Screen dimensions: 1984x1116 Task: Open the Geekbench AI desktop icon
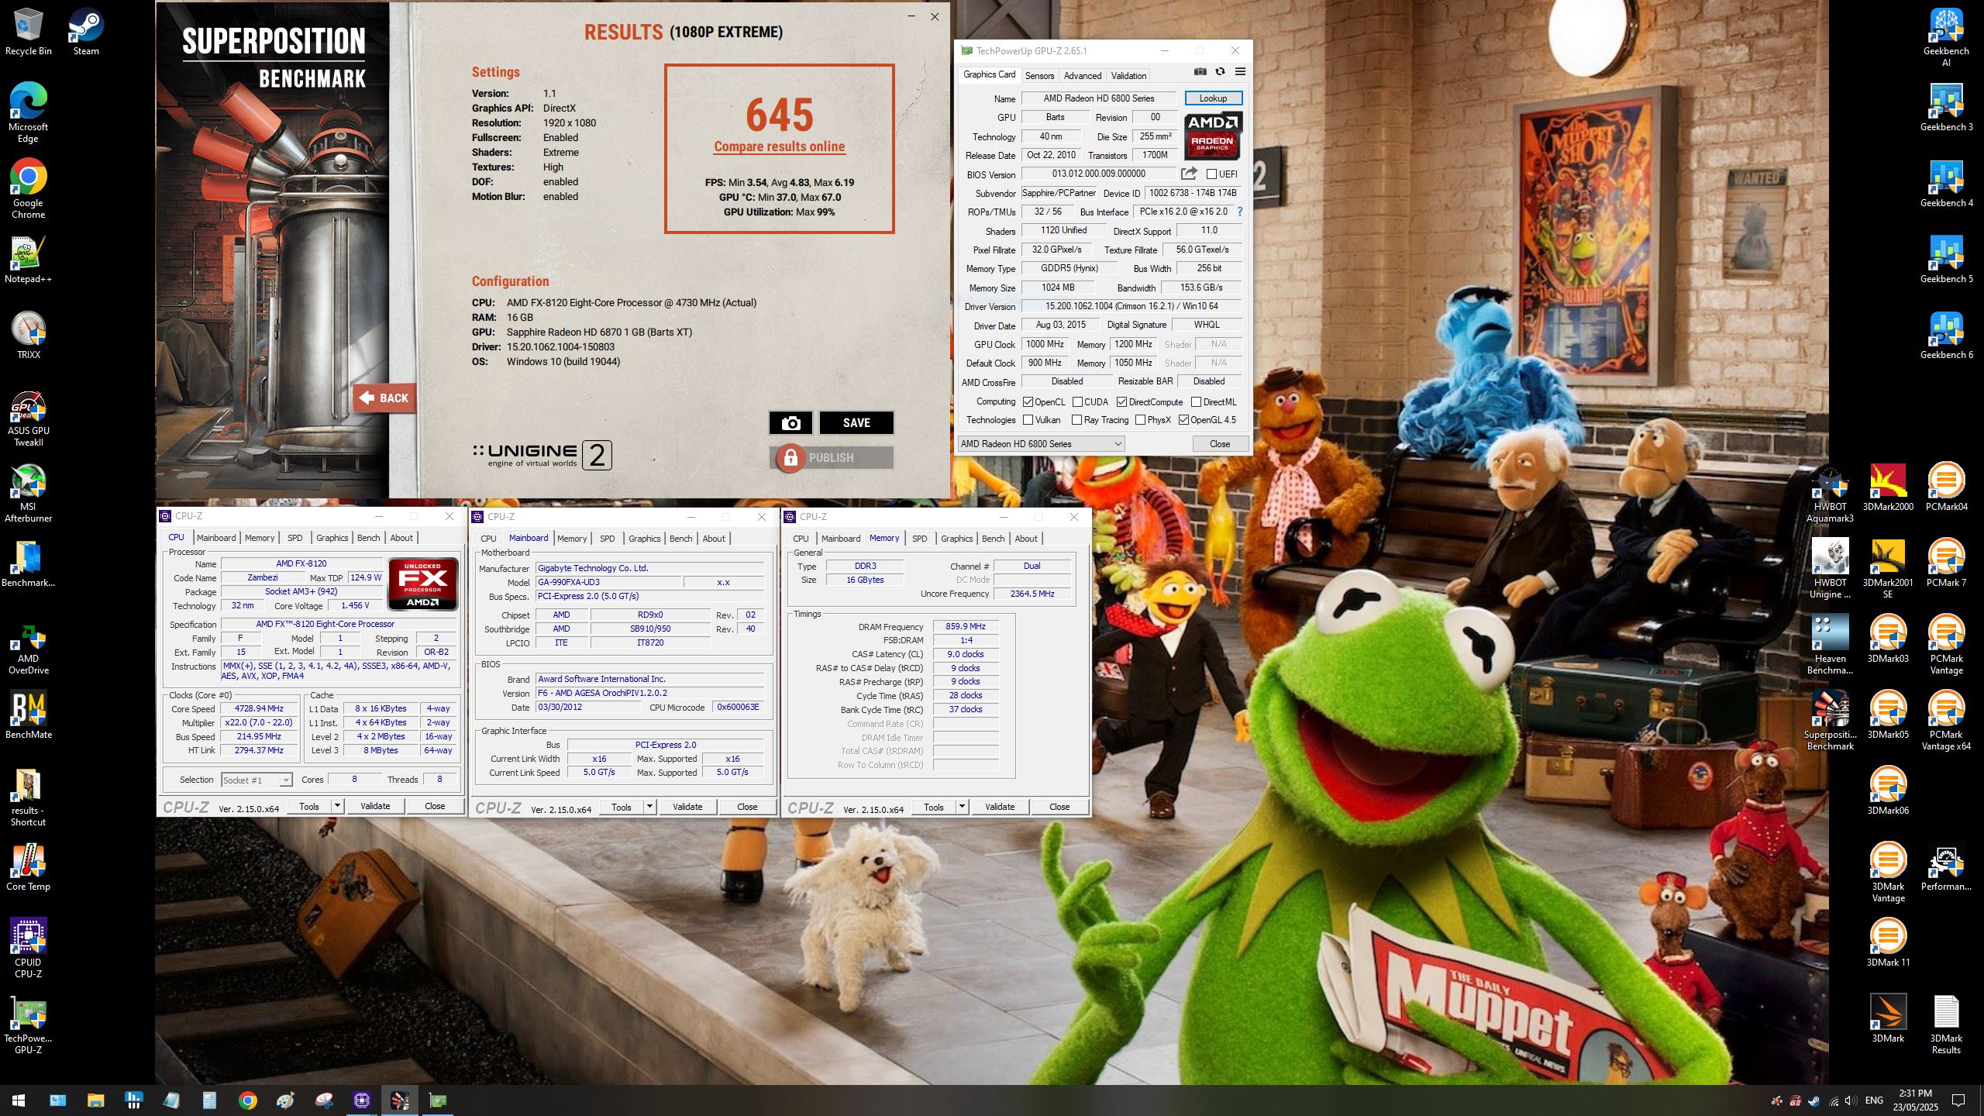click(x=1946, y=36)
